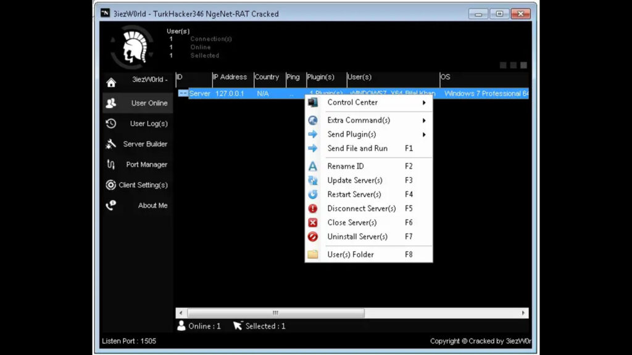Sort by the Ping column header

pos(296,77)
